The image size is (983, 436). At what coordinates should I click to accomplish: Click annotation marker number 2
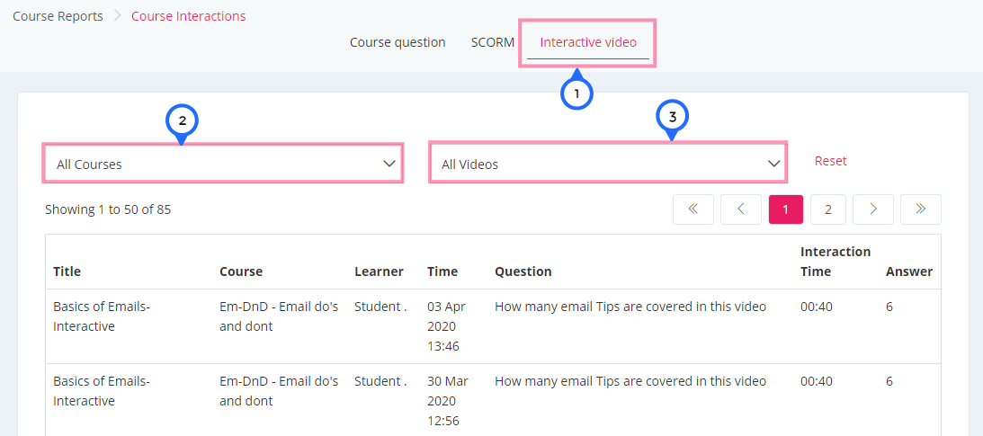(182, 120)
